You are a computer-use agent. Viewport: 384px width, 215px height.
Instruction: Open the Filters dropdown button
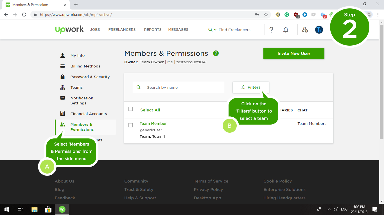251,87
